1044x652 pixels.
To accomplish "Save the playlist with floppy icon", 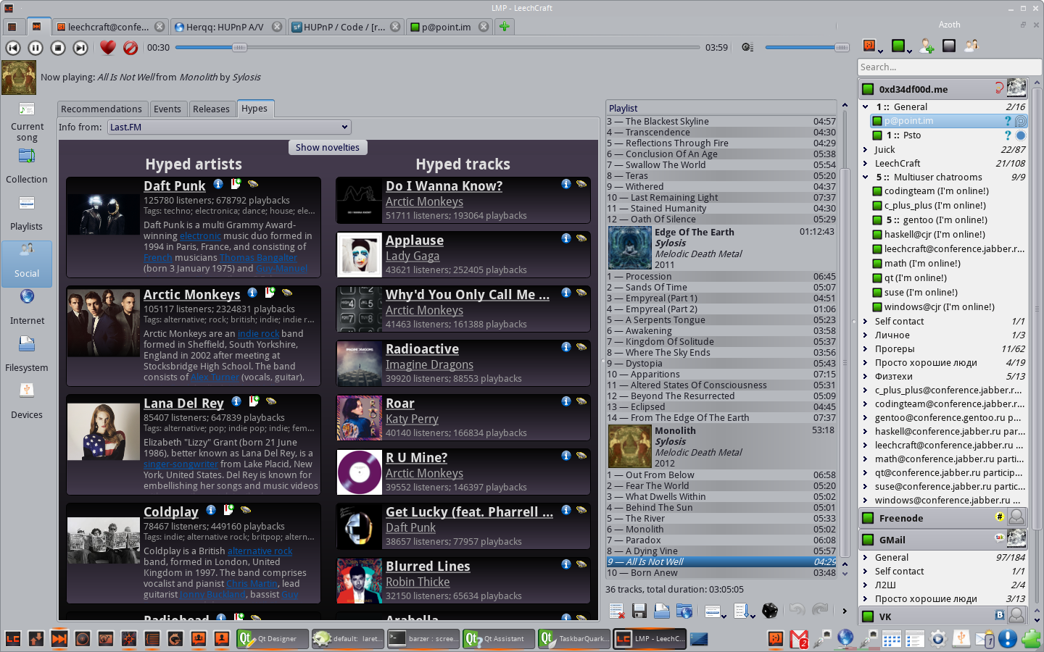I will click(x=639, y=611).
